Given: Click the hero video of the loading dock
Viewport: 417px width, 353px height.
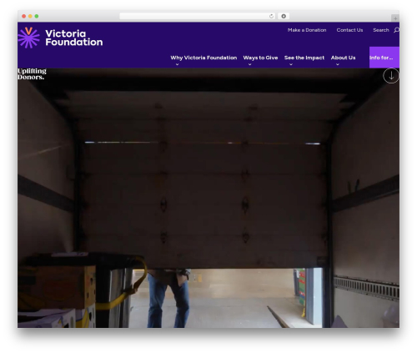Looking at the screenshot, I should click(x=208, y=198).
